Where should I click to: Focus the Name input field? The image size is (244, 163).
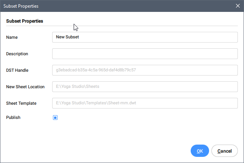[x=145, y=37]
